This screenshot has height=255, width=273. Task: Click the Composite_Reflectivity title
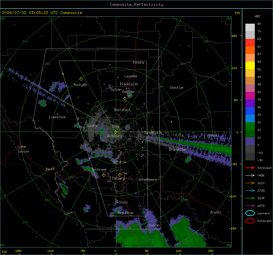[136, 5]
